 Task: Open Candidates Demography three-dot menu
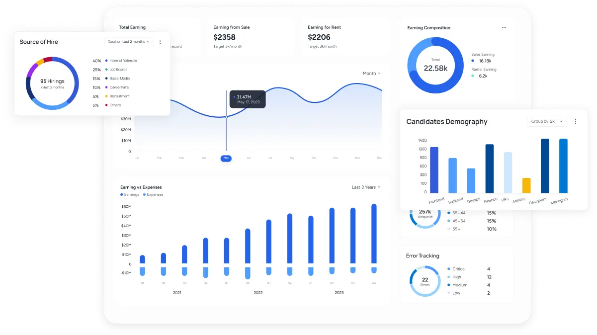point(576,121)
